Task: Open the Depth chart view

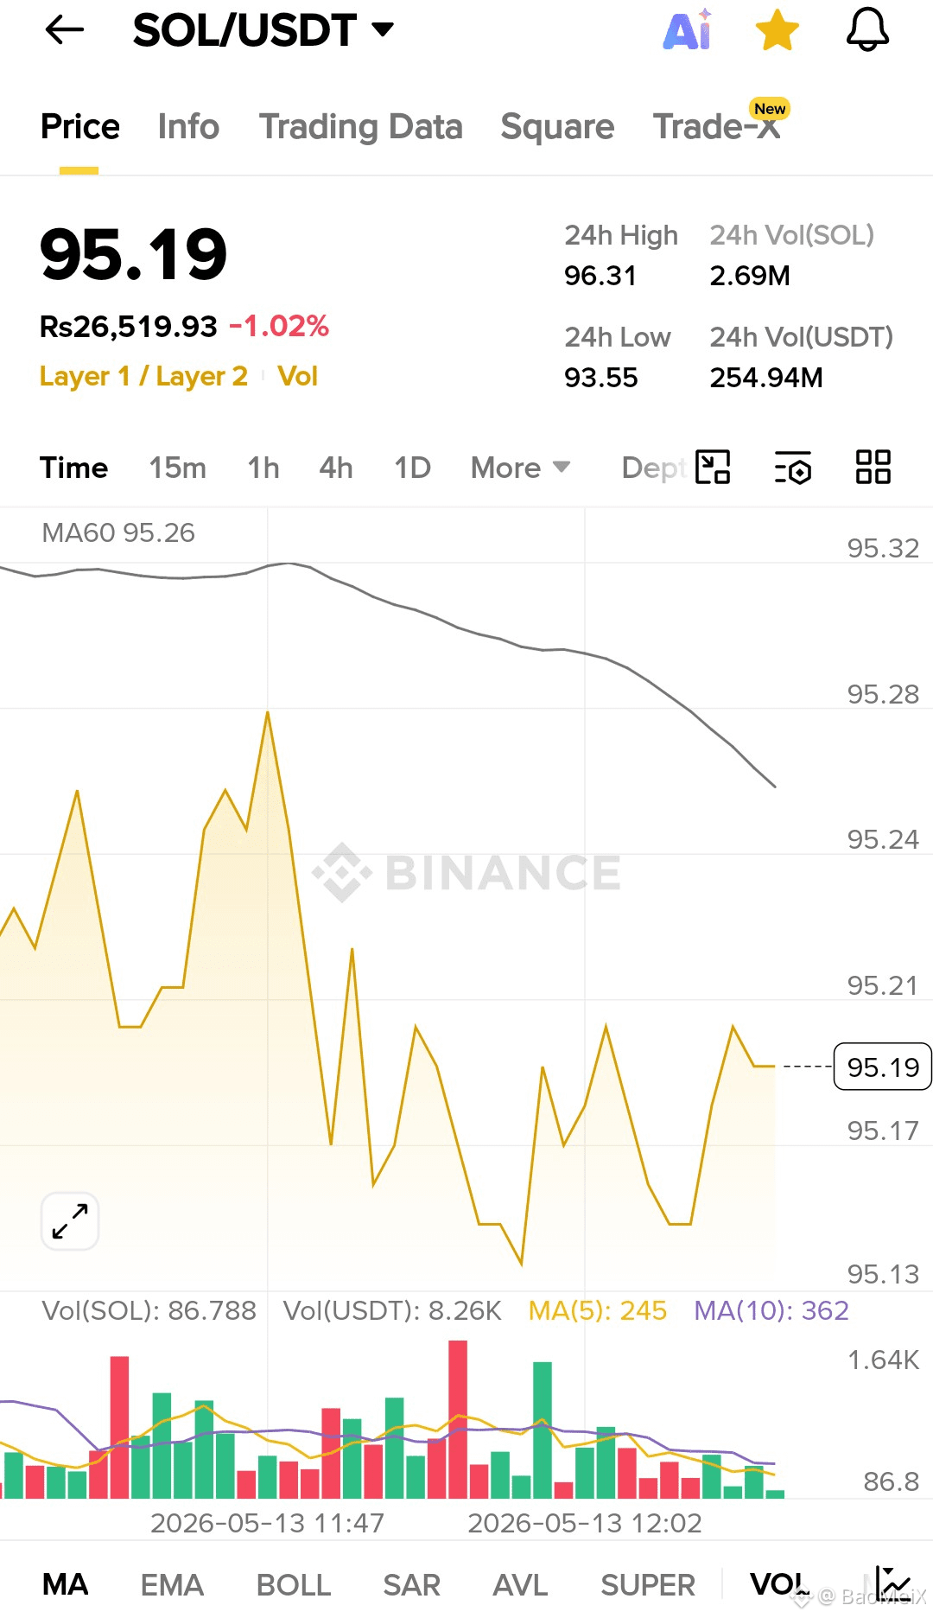Action: 654,468
